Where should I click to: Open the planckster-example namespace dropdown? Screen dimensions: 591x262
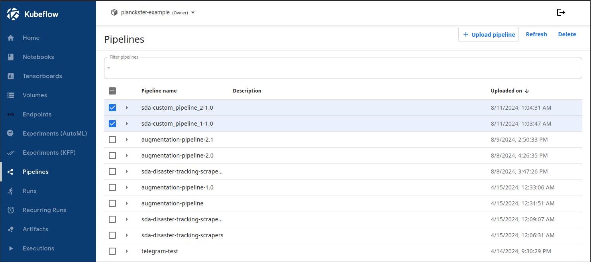[x=153, y=12]
